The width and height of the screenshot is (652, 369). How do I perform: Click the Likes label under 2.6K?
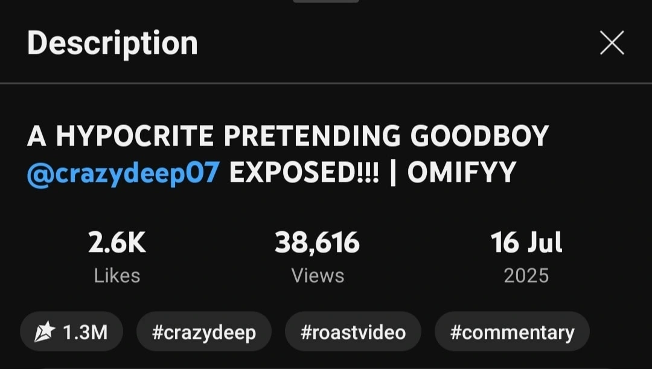click(117, 276)
